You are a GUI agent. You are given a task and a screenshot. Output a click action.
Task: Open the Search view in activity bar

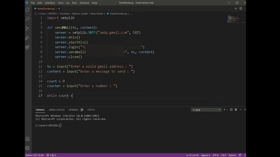28,19
